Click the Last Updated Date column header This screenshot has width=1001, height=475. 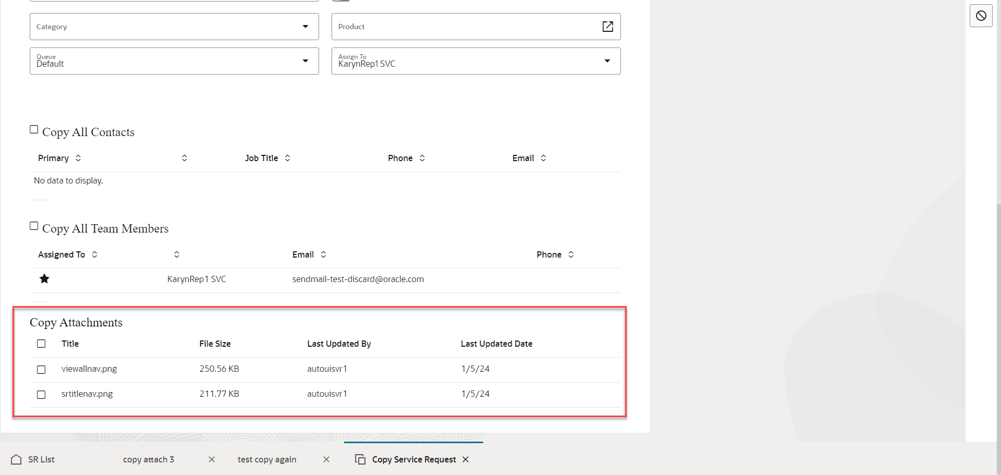(x=496, y=344)
